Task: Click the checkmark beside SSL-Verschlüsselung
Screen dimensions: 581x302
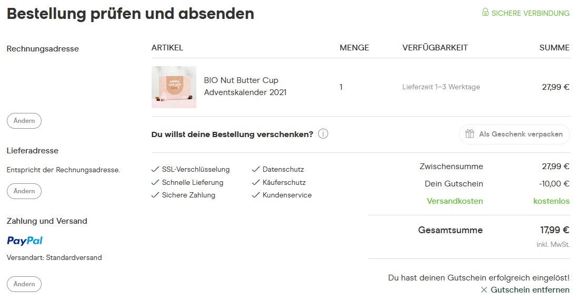Action: (155, 170)
